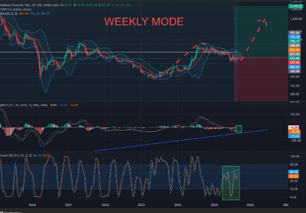Click the green 655.00 current price label
The image size is (306, 213).
click(x=294, y=58)
